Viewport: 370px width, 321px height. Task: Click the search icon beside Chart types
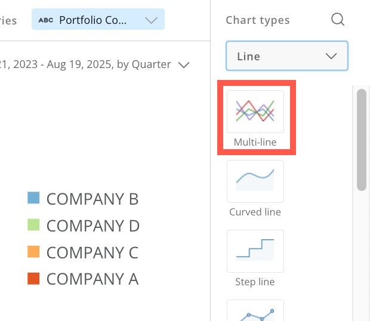click(x=338, y=20)
